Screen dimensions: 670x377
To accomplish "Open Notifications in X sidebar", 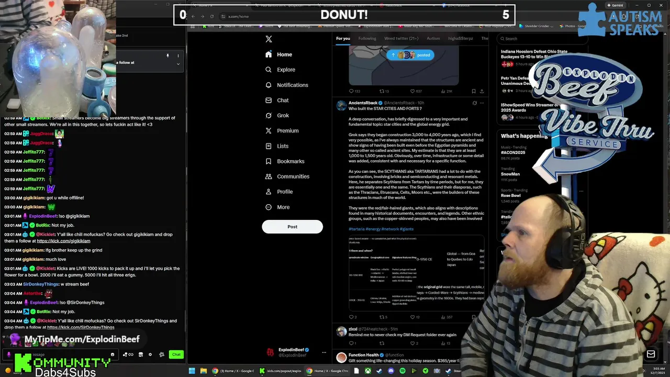I will click(287, 85).
